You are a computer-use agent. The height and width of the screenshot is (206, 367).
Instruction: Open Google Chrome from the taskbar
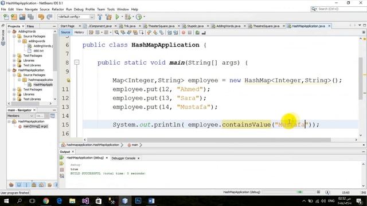click(x=46, y=201)
